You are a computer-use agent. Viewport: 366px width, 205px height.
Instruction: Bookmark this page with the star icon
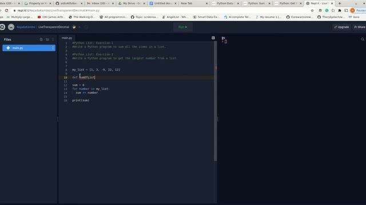click(x=312, y=10)
